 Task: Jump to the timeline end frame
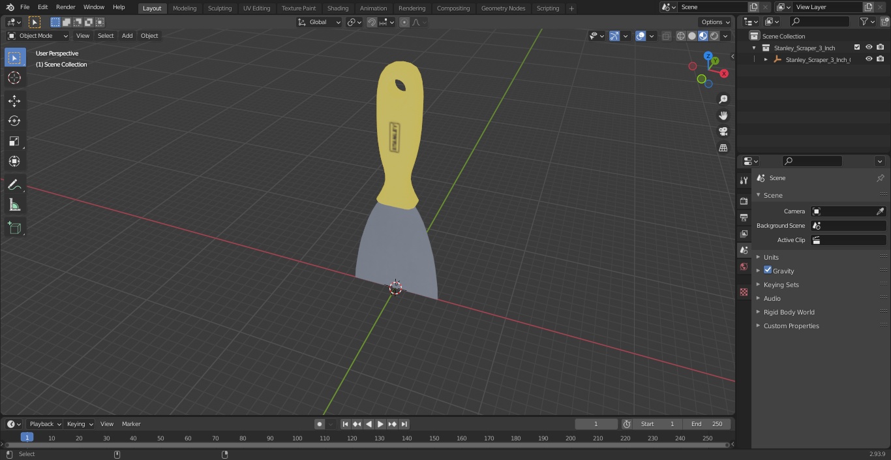click(404, 424)
